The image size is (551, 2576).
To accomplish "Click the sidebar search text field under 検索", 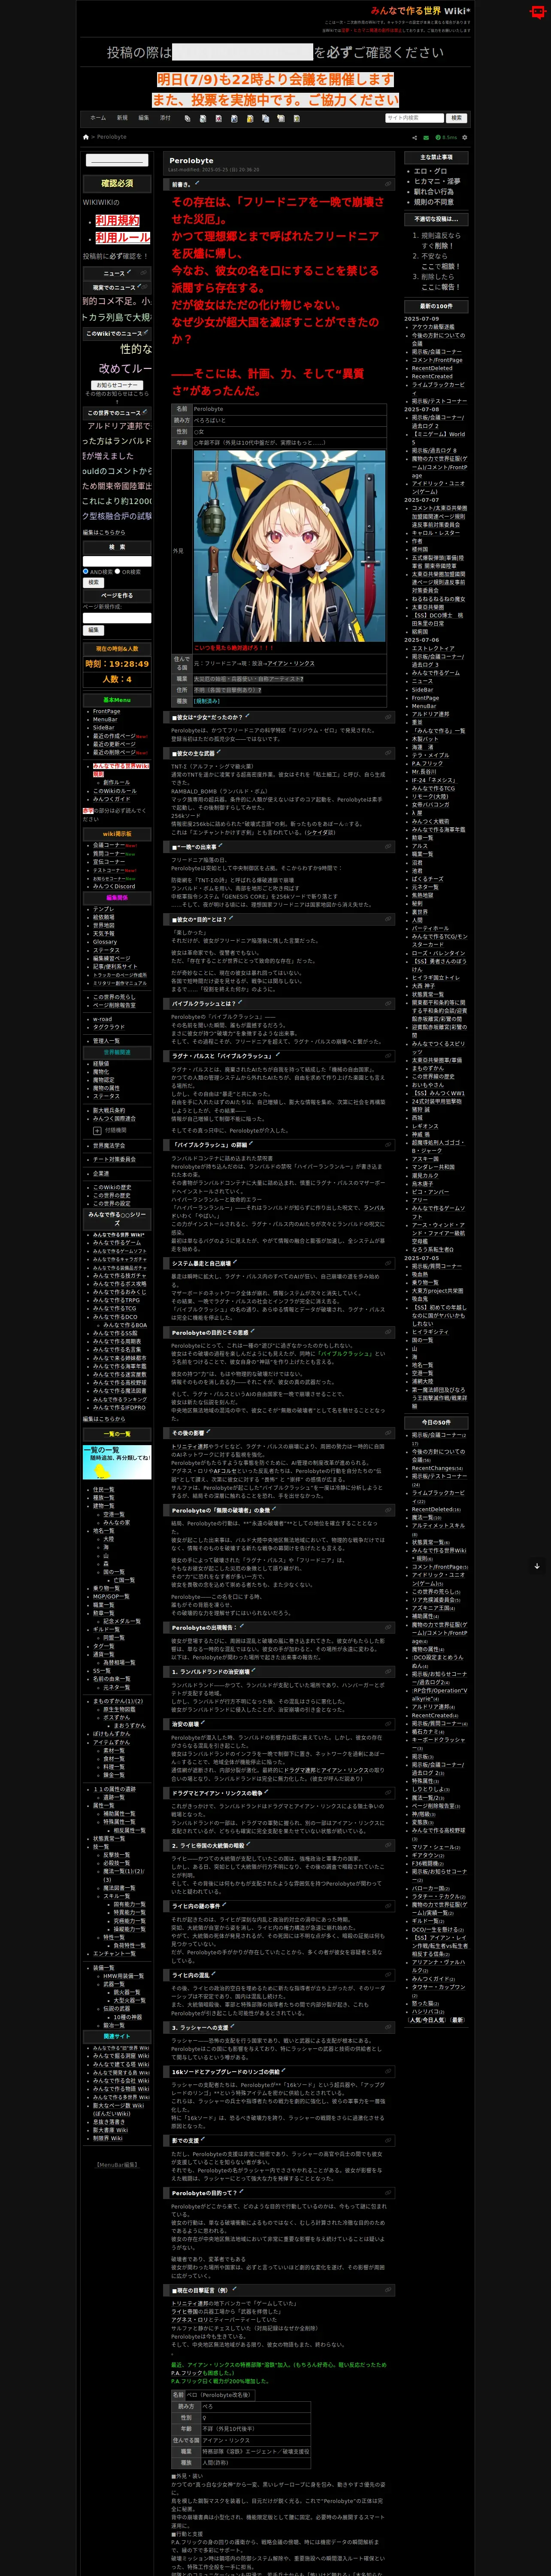I will (x=117, y=561).
